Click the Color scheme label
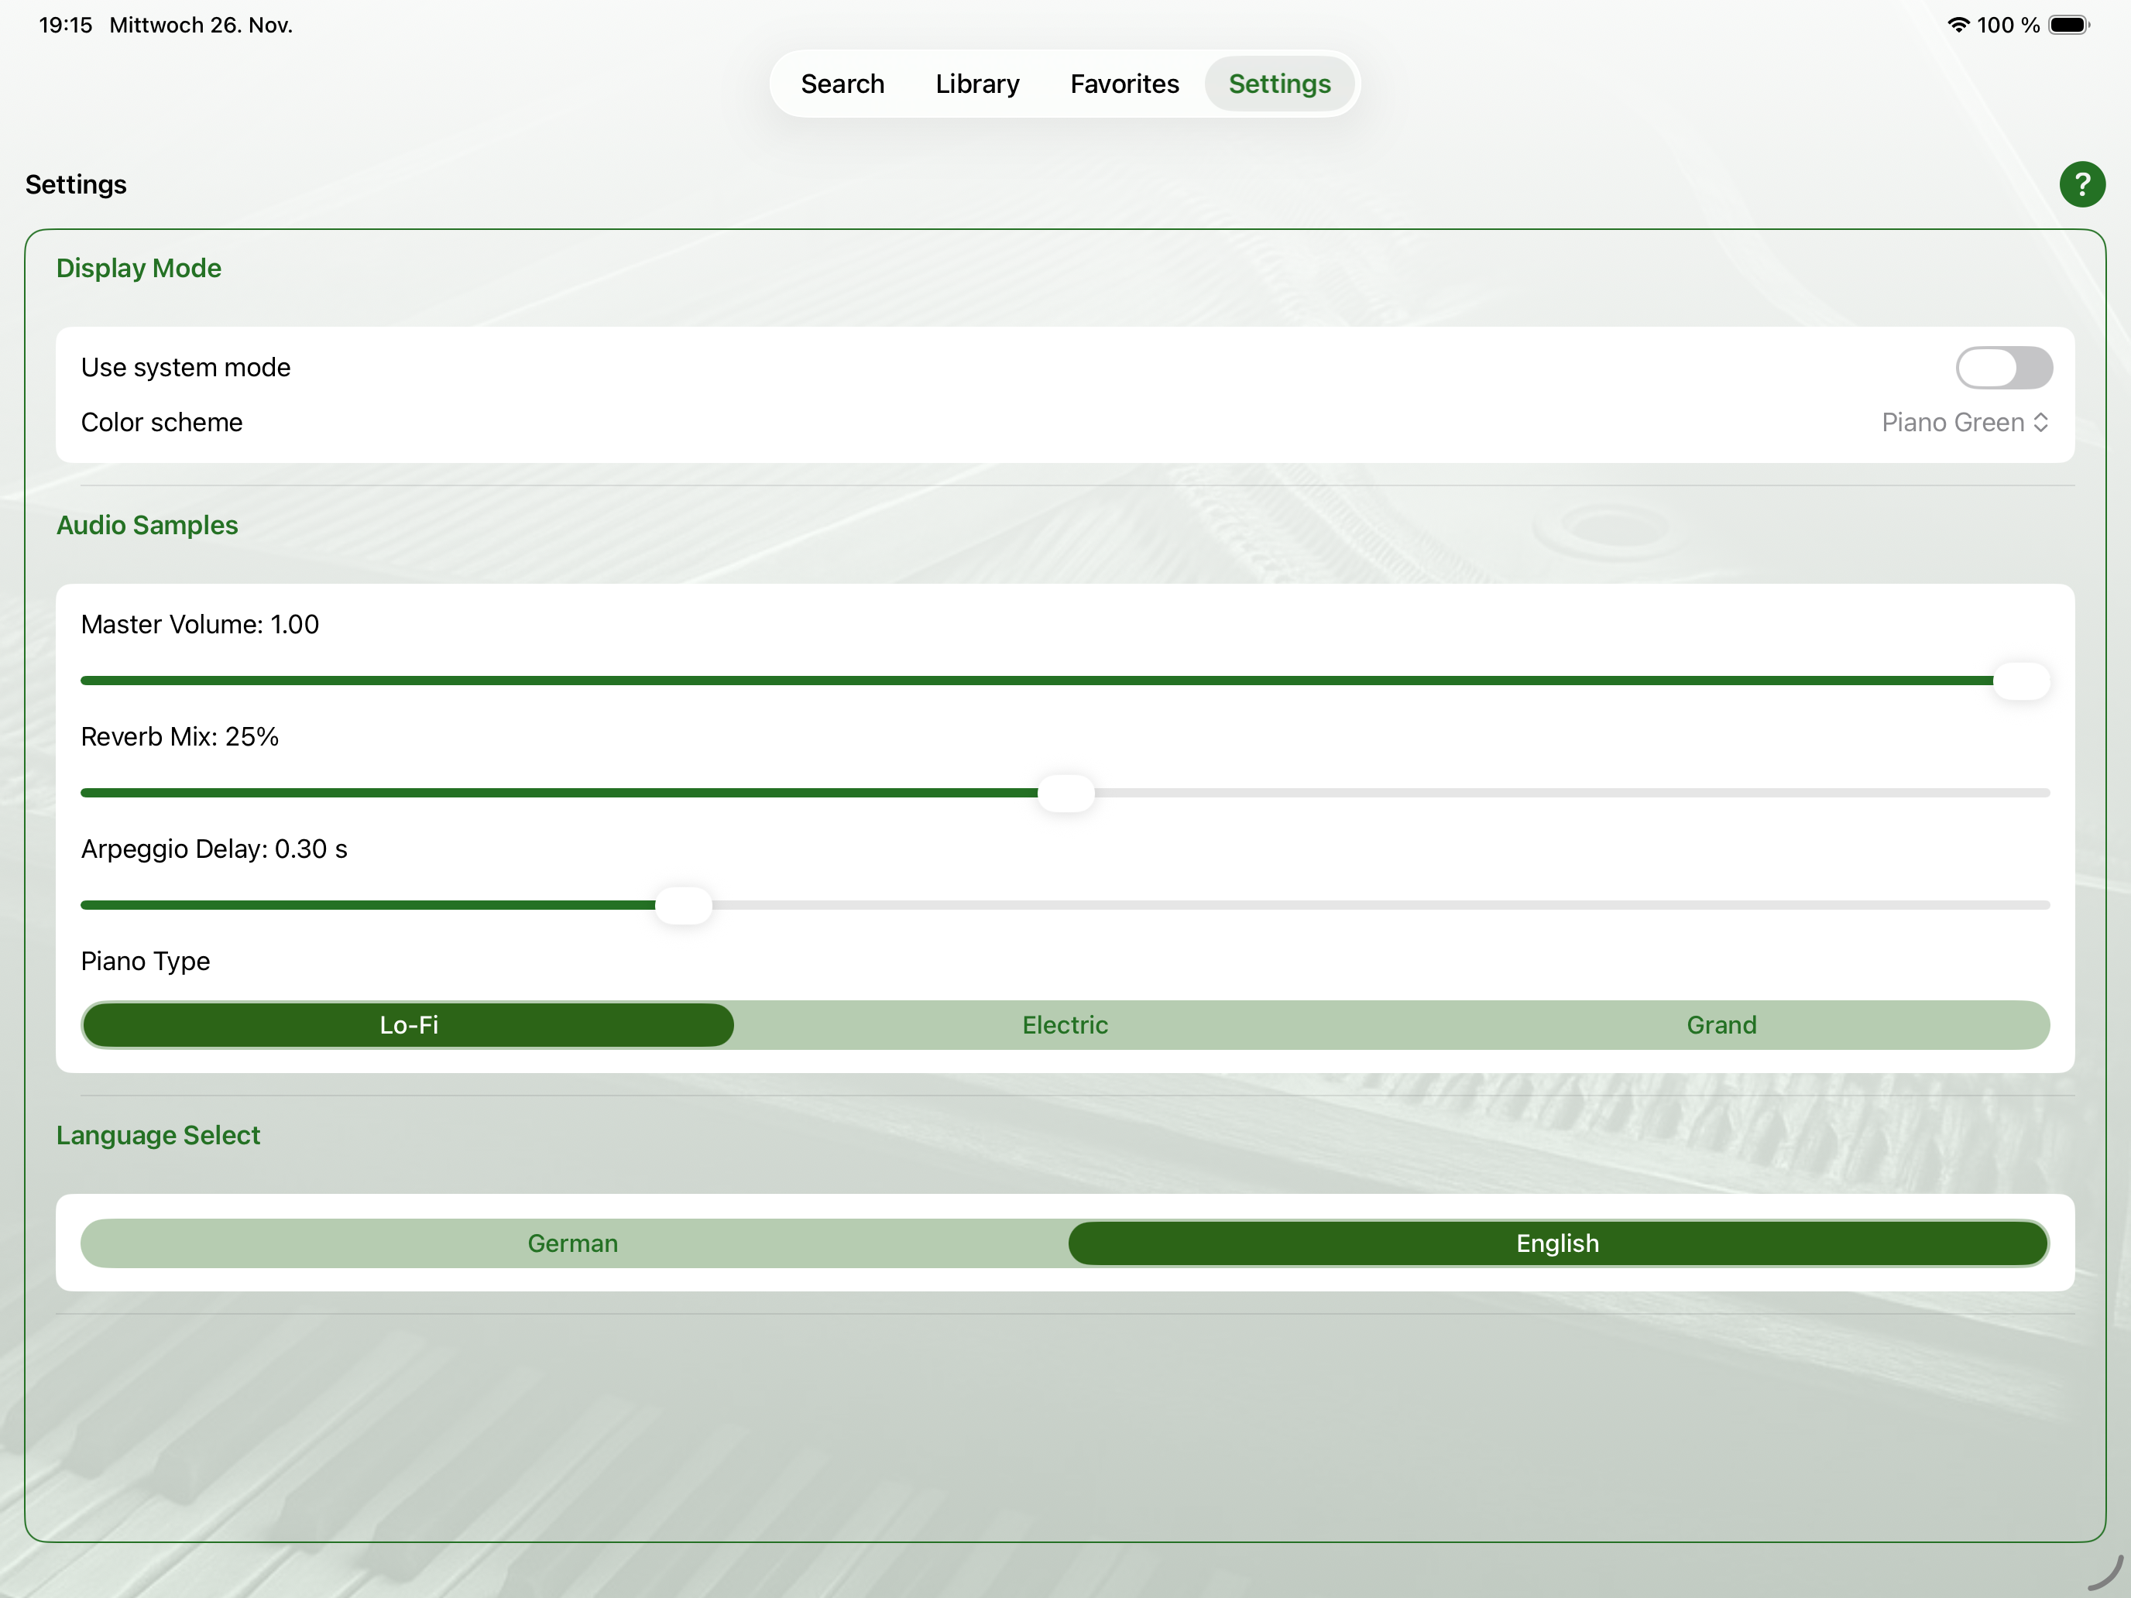 point(162,422)
